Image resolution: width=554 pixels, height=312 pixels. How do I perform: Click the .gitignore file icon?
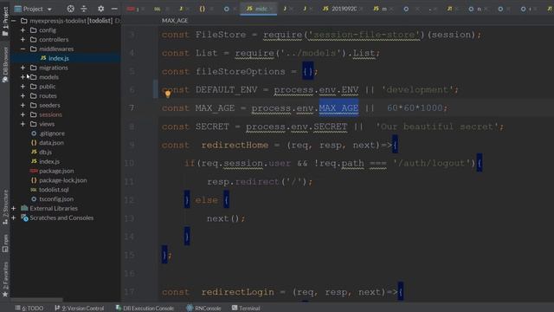pyautogui.click(x=34, y=133)
